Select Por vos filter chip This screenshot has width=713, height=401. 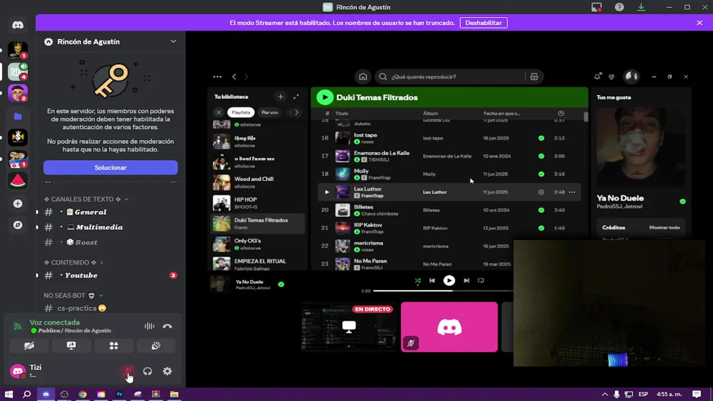pyautogui.click(x=270, y=113)
